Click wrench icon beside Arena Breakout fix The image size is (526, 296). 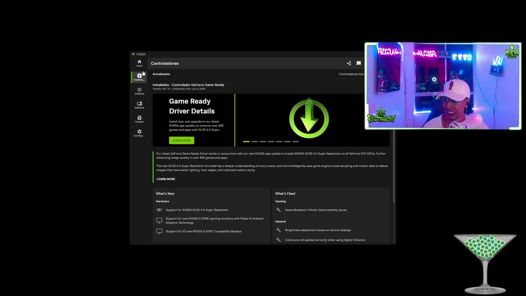pos(279,210)
